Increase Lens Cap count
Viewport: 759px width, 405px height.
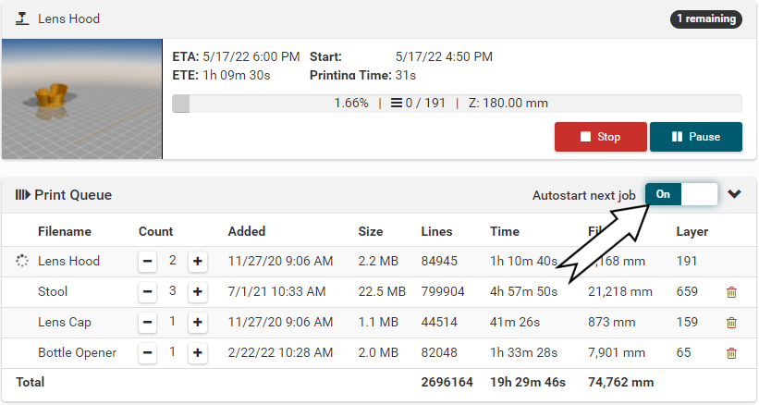[197, 323]
